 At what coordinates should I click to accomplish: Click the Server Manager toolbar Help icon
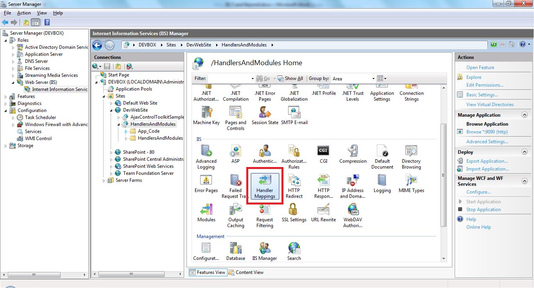47,22
